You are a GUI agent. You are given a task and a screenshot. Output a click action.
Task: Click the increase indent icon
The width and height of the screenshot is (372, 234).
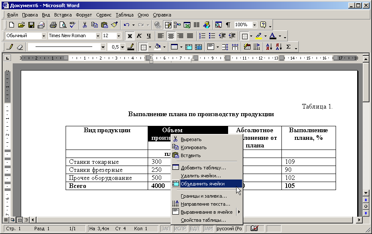click(232, 36)
